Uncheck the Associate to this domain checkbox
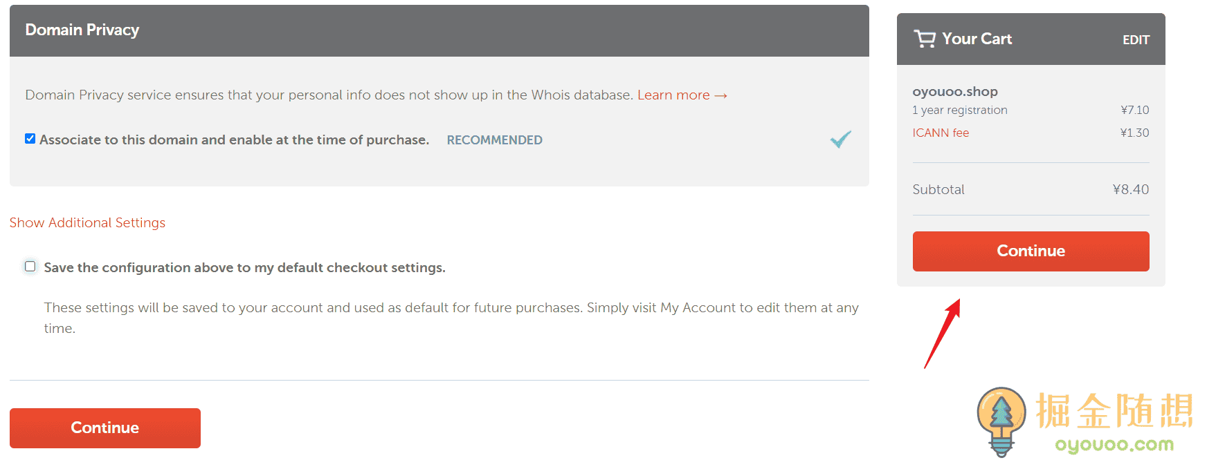 tap(30, 139)
